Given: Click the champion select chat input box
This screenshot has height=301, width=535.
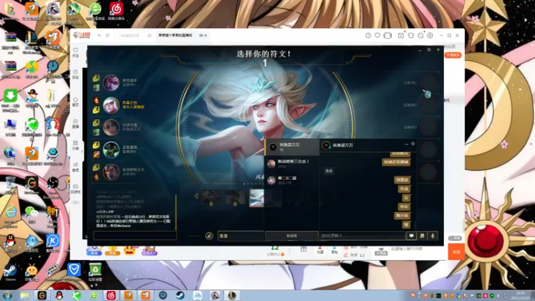Looking at the screenshot, I should click(x=135, y=235).
